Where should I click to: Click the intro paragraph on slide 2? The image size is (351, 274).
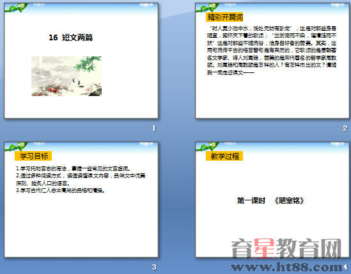[x=272, y=51]
